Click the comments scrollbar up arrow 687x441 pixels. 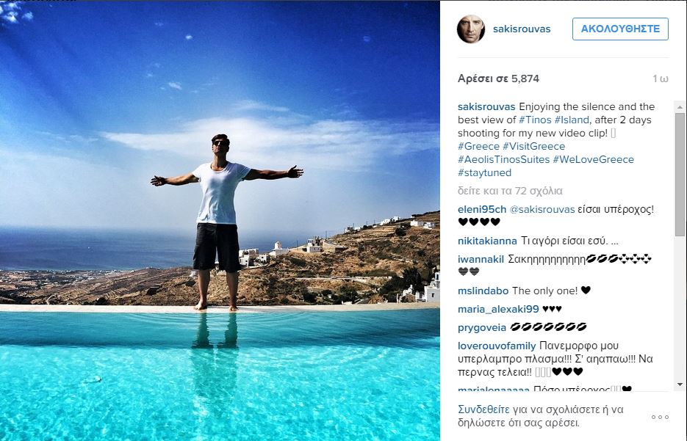[x=680, y=106]
